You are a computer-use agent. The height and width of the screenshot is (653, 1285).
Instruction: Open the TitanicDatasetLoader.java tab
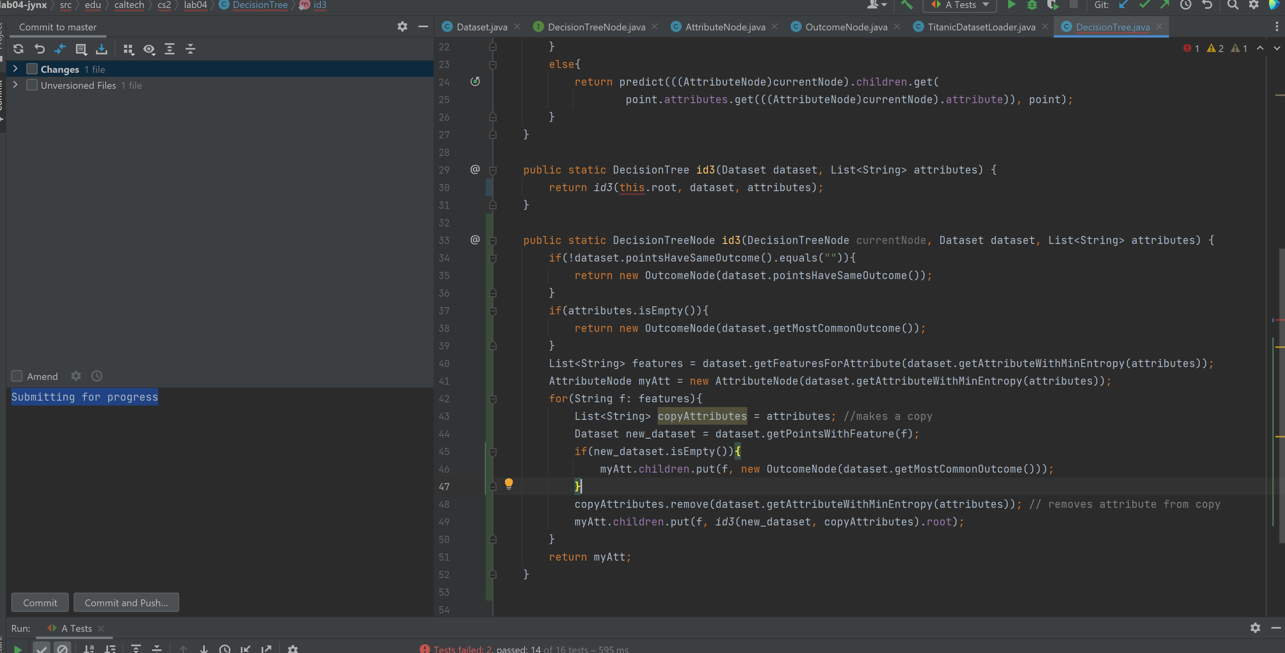click(981, 27)
